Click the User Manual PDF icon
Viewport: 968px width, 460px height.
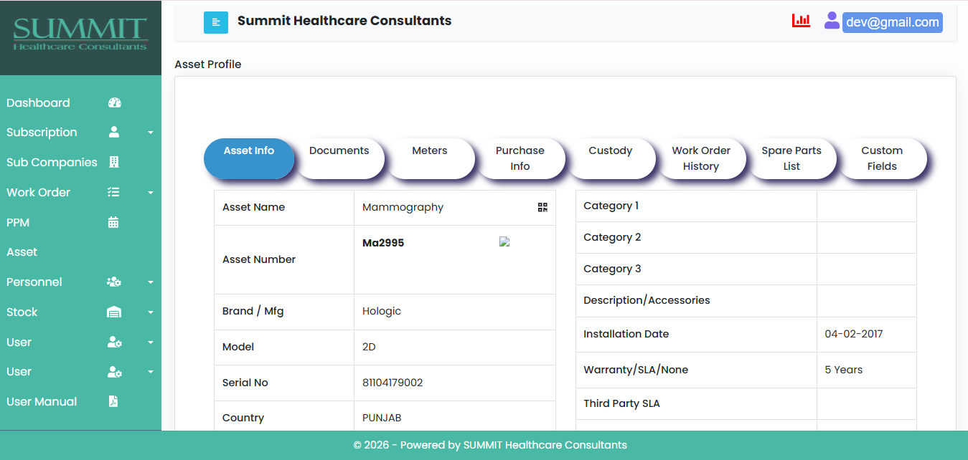[113, 401]
